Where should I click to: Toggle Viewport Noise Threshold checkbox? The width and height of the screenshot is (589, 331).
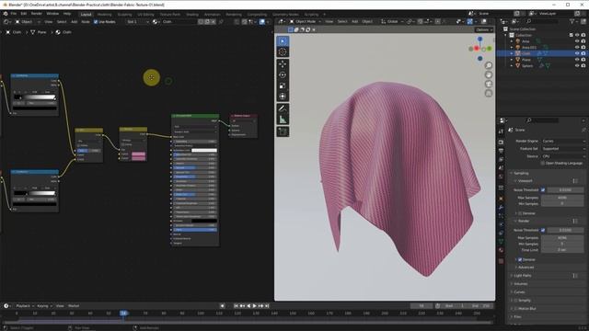543,190
